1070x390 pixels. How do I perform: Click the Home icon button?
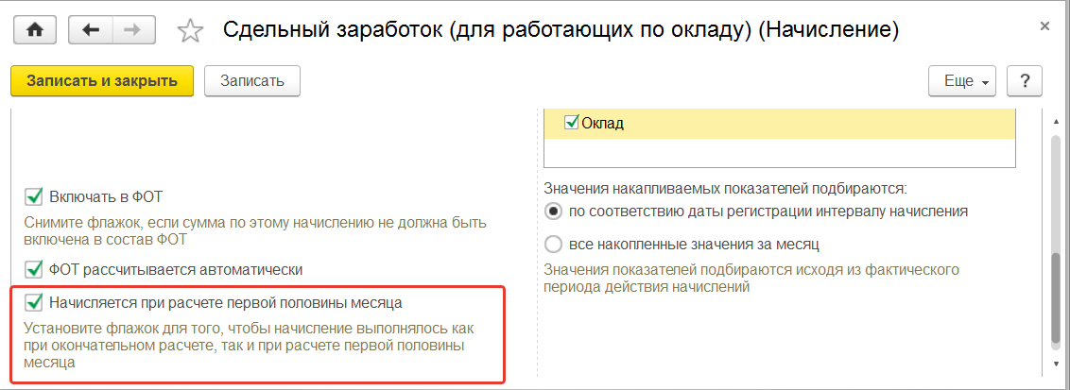(x=36, y=30)
